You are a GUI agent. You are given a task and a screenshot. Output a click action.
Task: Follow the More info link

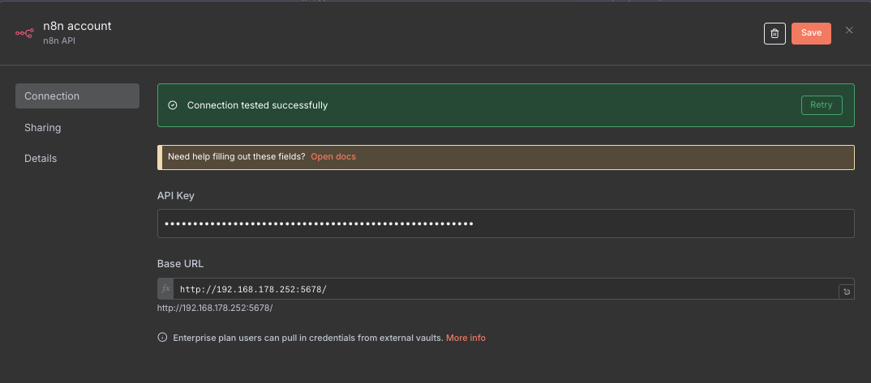(466, 338)
